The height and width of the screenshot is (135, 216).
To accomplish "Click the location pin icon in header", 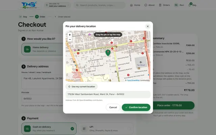I will [47, 5].
